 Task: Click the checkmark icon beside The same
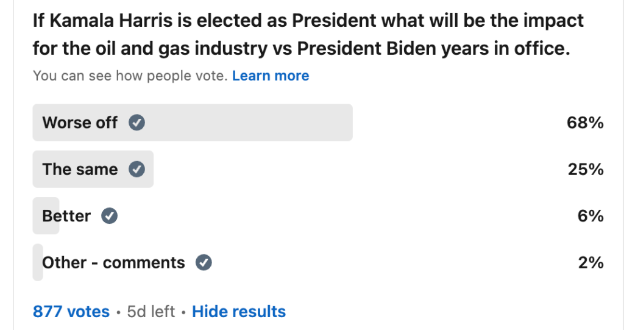click(x=137, y=169)
